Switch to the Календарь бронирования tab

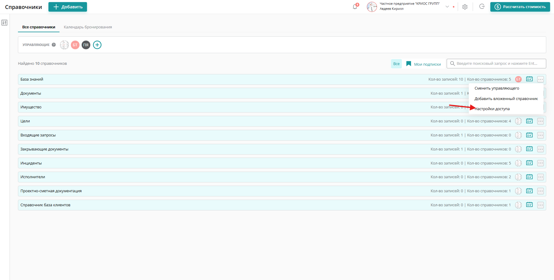click(x=88, y=27)
